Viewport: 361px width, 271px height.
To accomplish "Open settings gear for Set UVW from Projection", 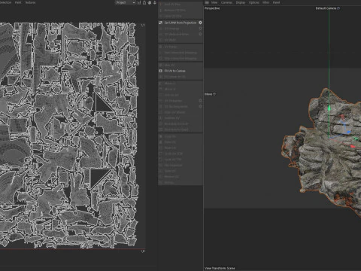I will coord(200,23).
